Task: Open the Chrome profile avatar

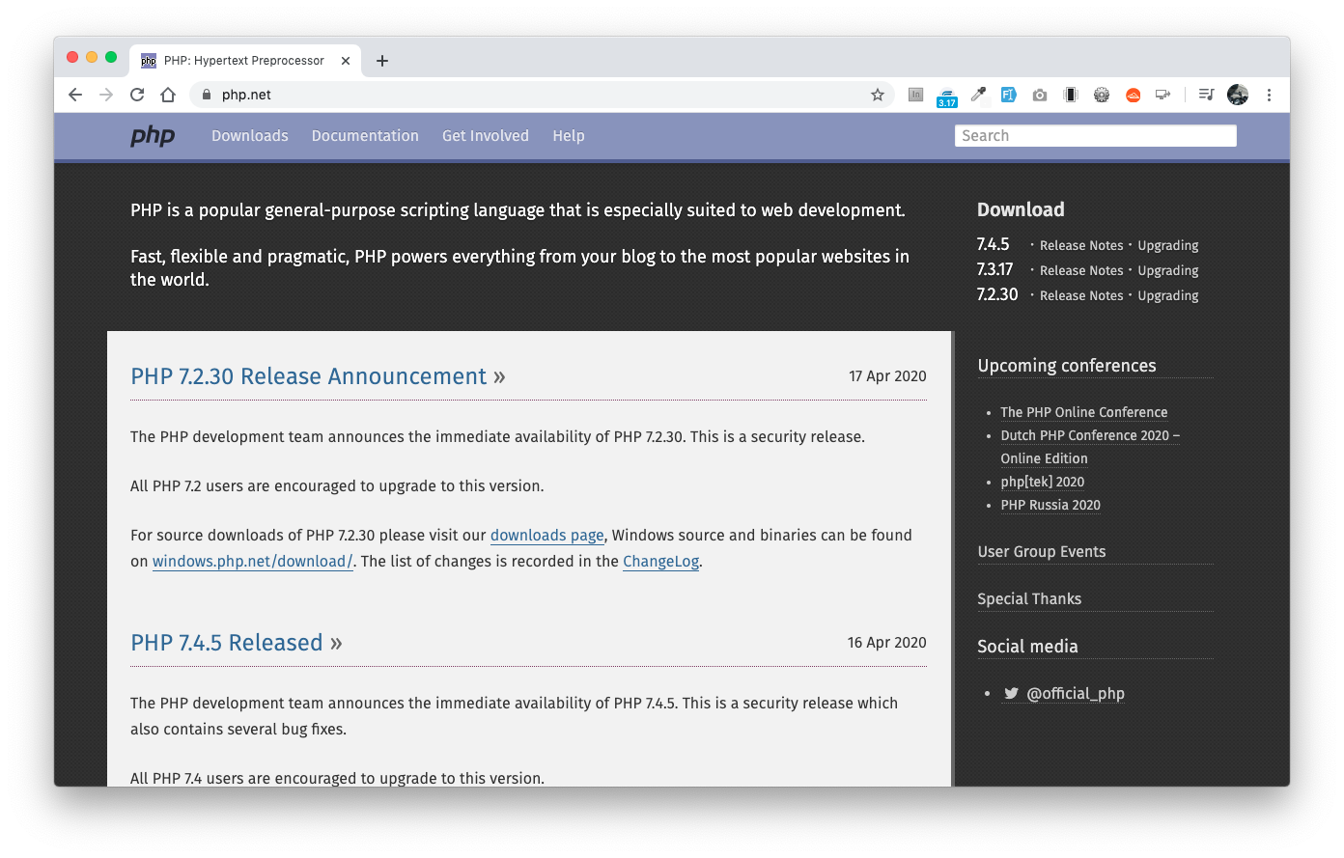Action: [x=1238, y=95]
